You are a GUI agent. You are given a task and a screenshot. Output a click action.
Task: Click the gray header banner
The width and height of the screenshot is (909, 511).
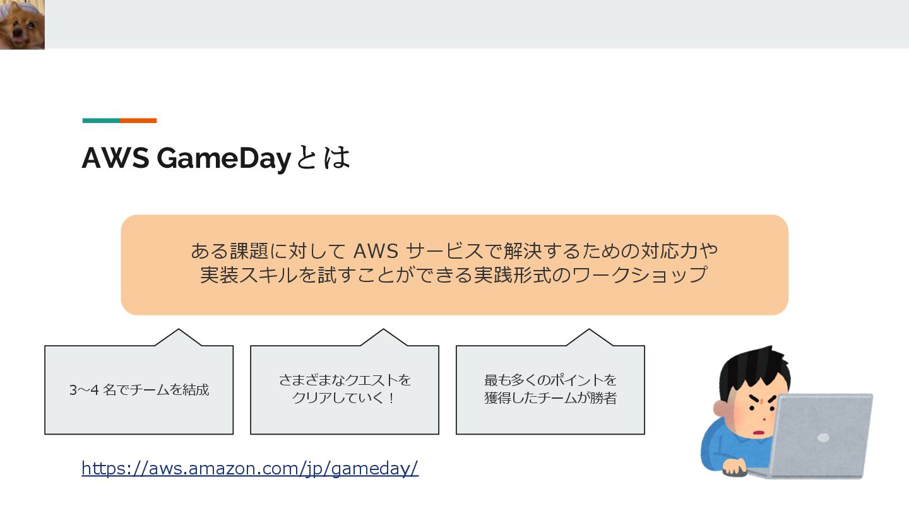(x=477, y=24)
